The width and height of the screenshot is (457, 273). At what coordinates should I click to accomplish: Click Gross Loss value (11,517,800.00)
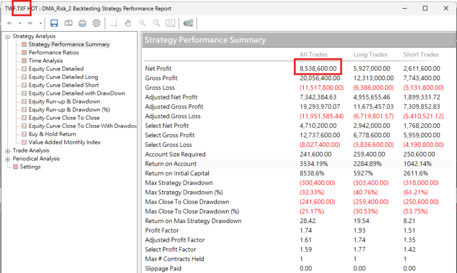pos(322,88)
